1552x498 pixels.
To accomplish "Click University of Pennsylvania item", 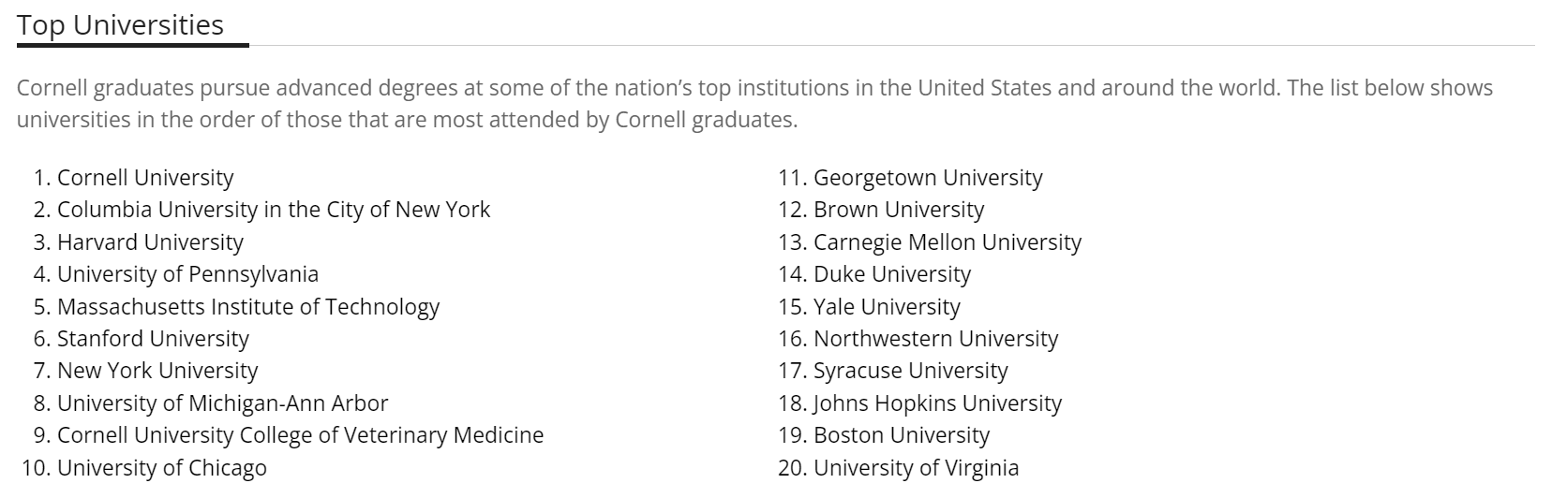I will point(187,274).
